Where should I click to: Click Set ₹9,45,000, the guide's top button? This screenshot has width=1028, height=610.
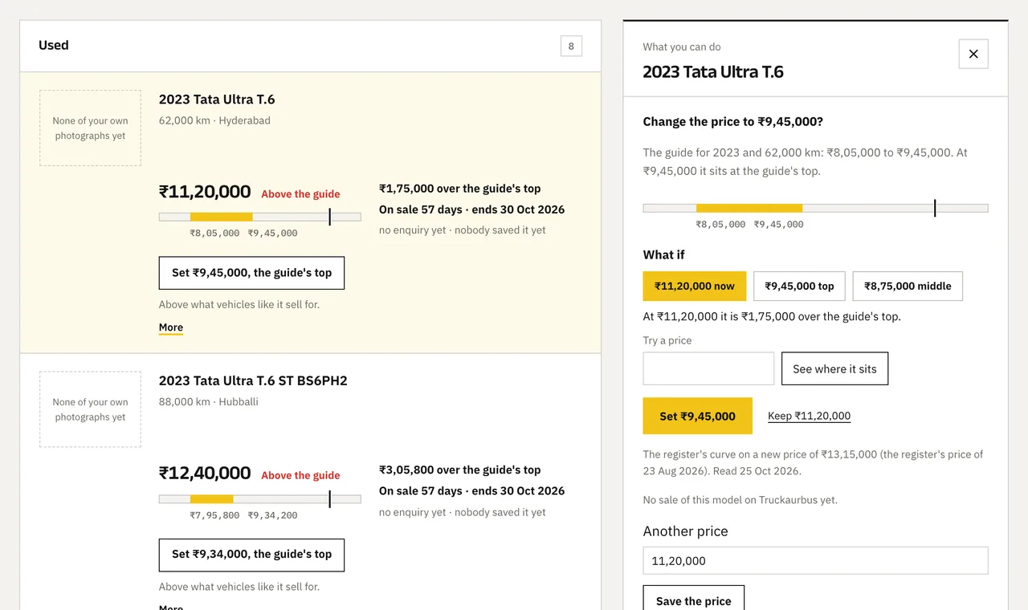[x=251, y=273]
